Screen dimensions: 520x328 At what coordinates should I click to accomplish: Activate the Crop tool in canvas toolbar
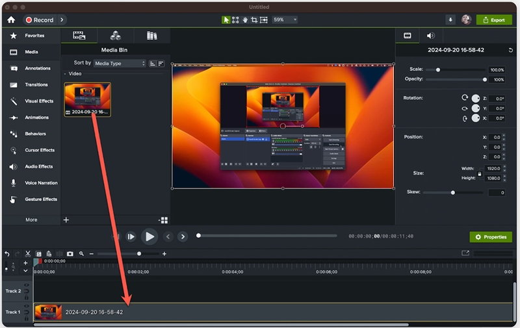pos(254,20)
